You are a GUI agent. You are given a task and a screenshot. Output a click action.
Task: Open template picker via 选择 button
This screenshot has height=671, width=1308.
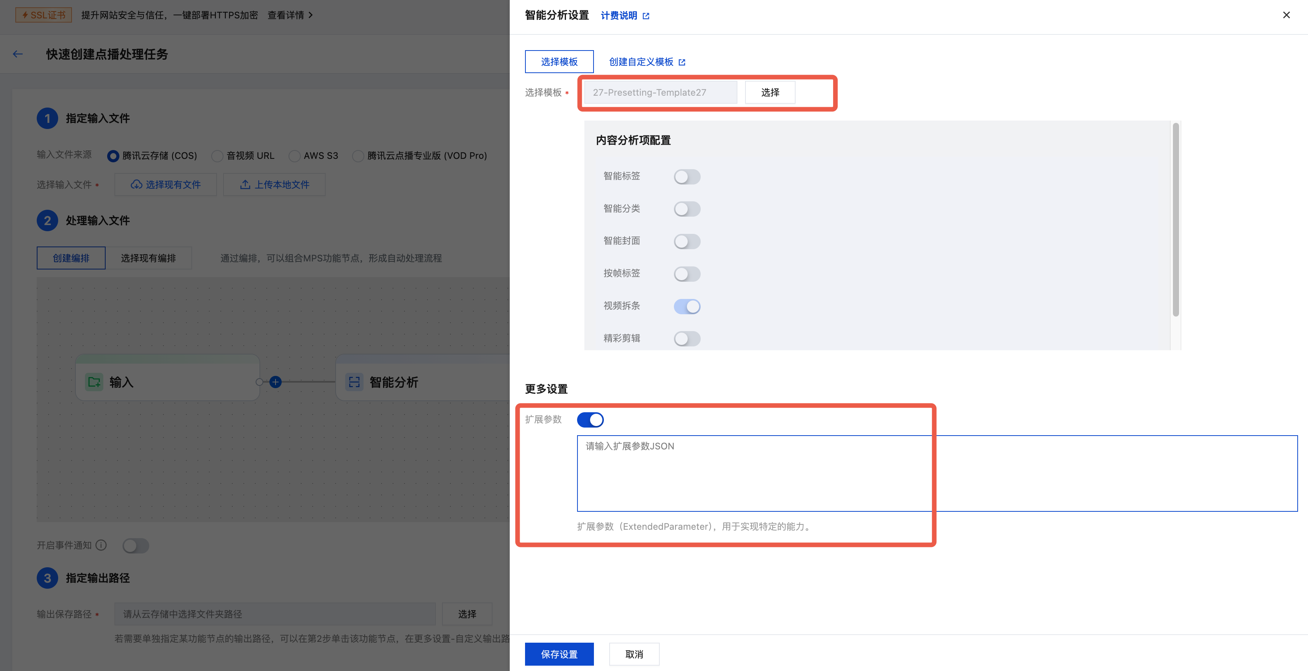[x=769, y=93]
